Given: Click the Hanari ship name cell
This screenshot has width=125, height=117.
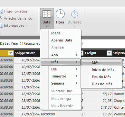Looking at the screenshot, I should 119,94.
